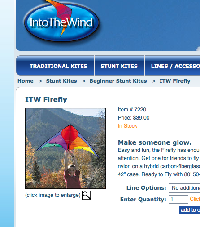Image resolution: width=200 pixels, height=227 pixels.
Task: Click the ITW Firefly product title
Action: (x=46, y=100)
